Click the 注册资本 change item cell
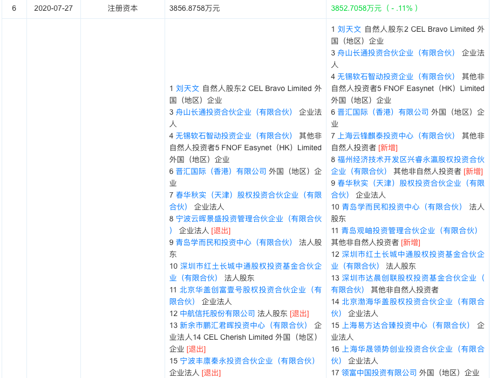This screenshot has width=490, height=378. (122, 9)
